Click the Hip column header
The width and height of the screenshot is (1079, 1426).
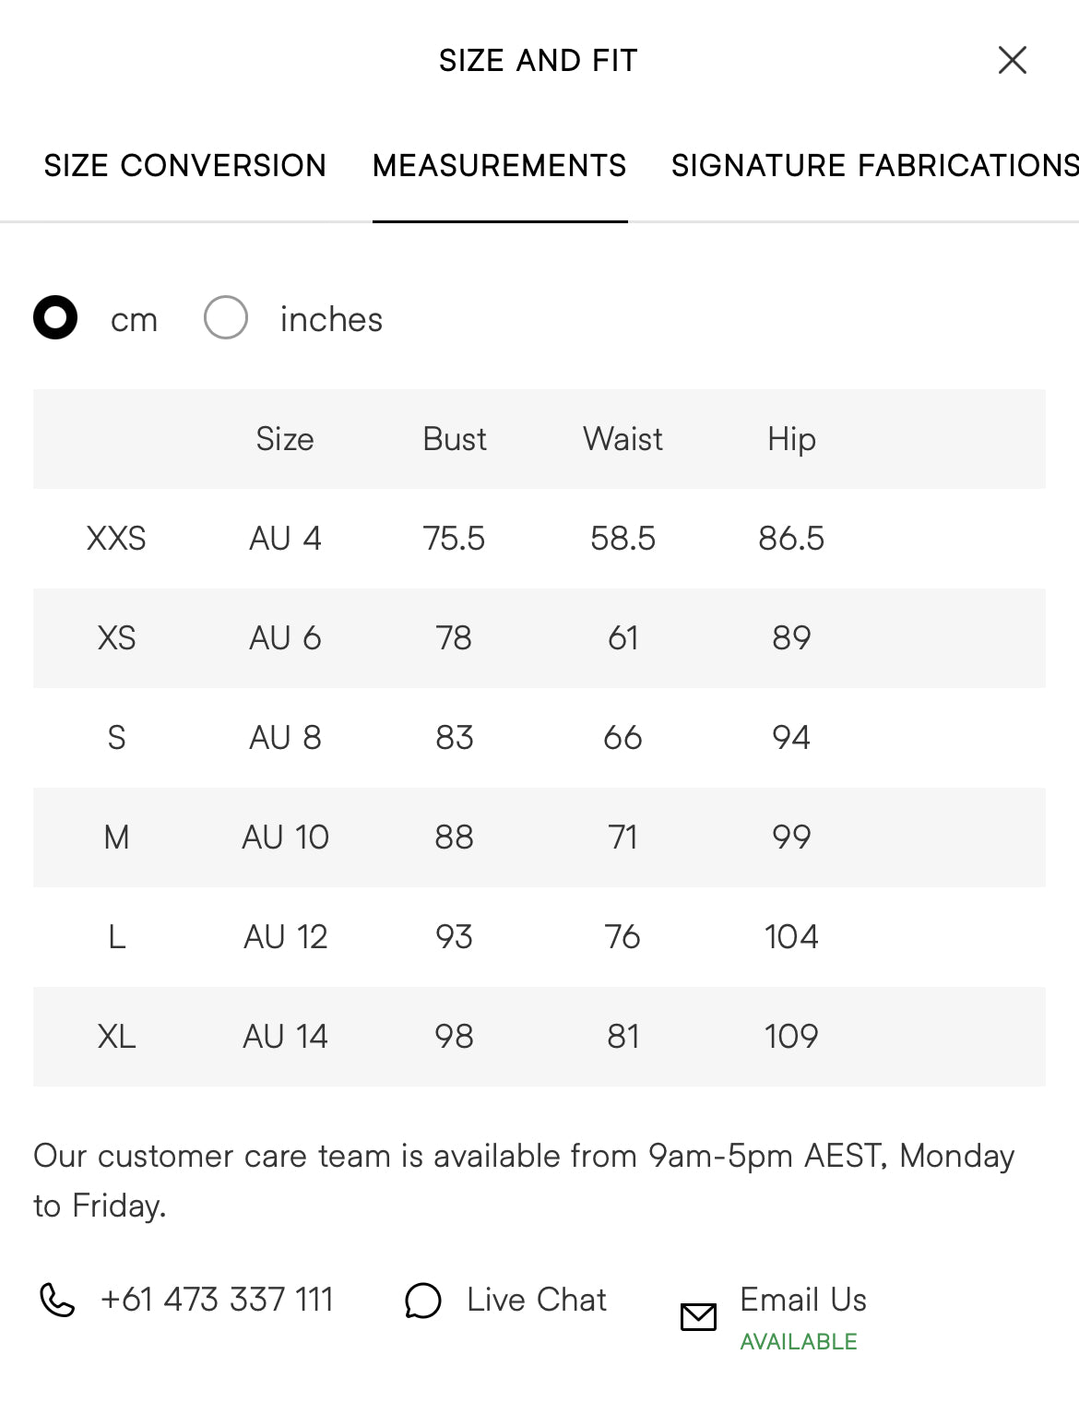pos(791,439)
